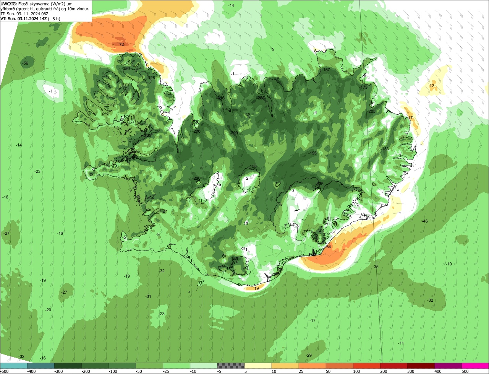Click the magenta legend swatch right of 500

point(475,366)
